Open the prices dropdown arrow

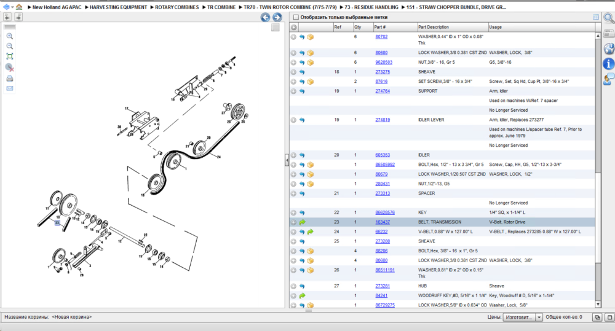coord(539,317)
